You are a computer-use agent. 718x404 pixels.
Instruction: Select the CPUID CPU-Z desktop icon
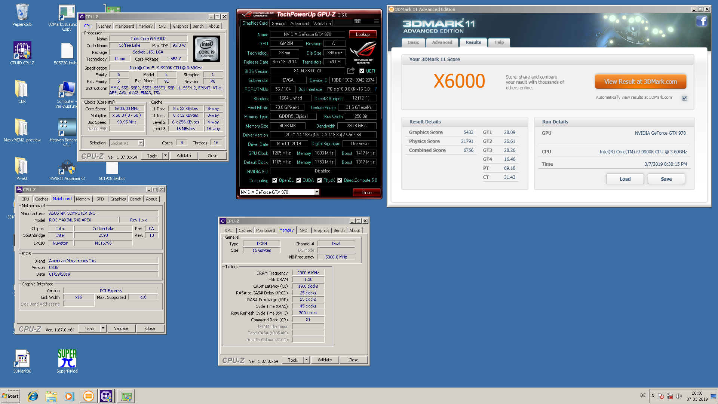22,53
